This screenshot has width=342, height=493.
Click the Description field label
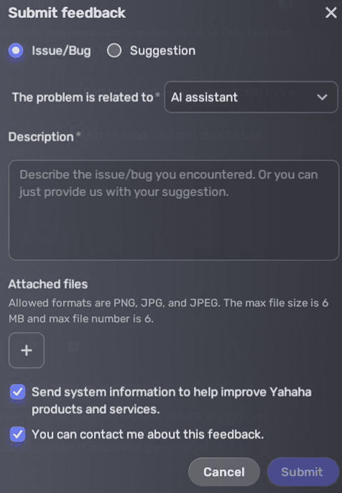click(x=41, y=137)
